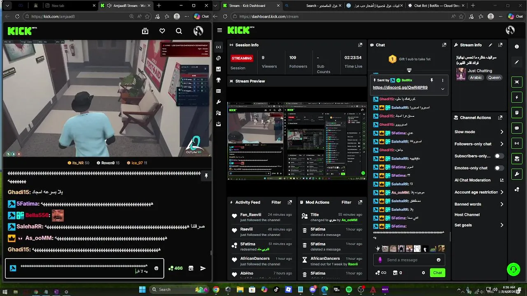
Task: Open the video clips icon in sidebar
Action: click(x=218, y=91)
